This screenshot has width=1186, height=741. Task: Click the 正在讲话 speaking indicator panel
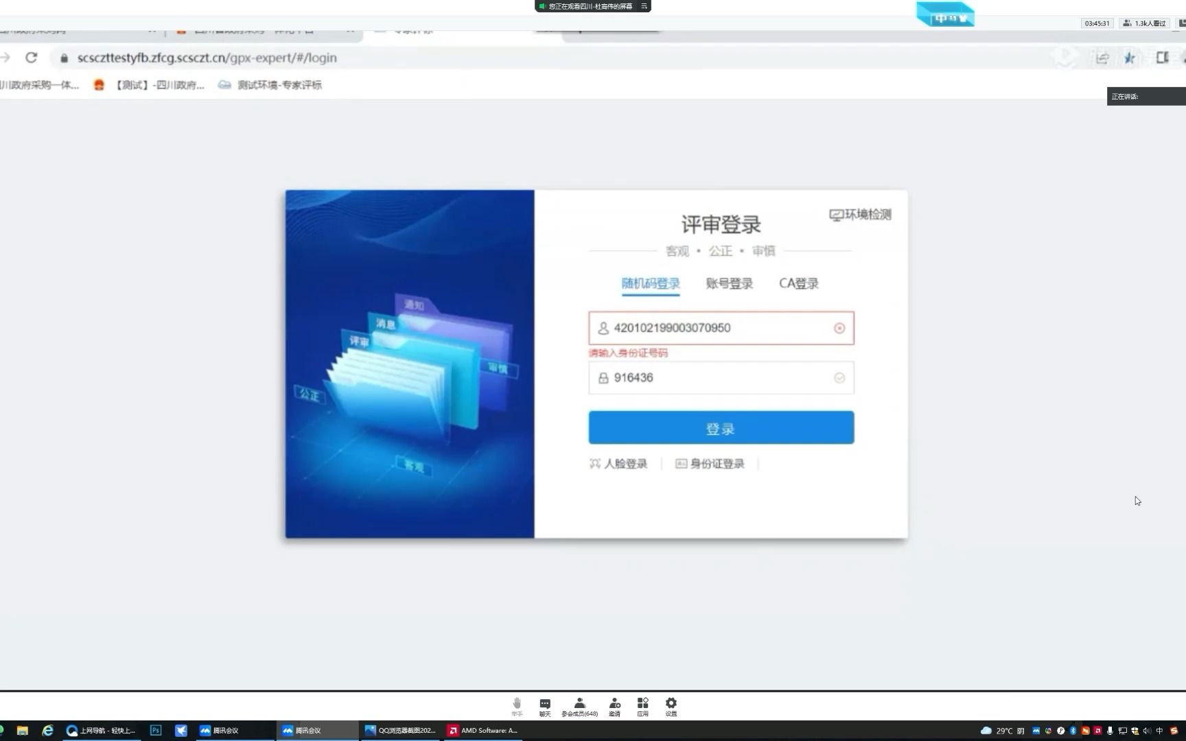pos(1146,97)
